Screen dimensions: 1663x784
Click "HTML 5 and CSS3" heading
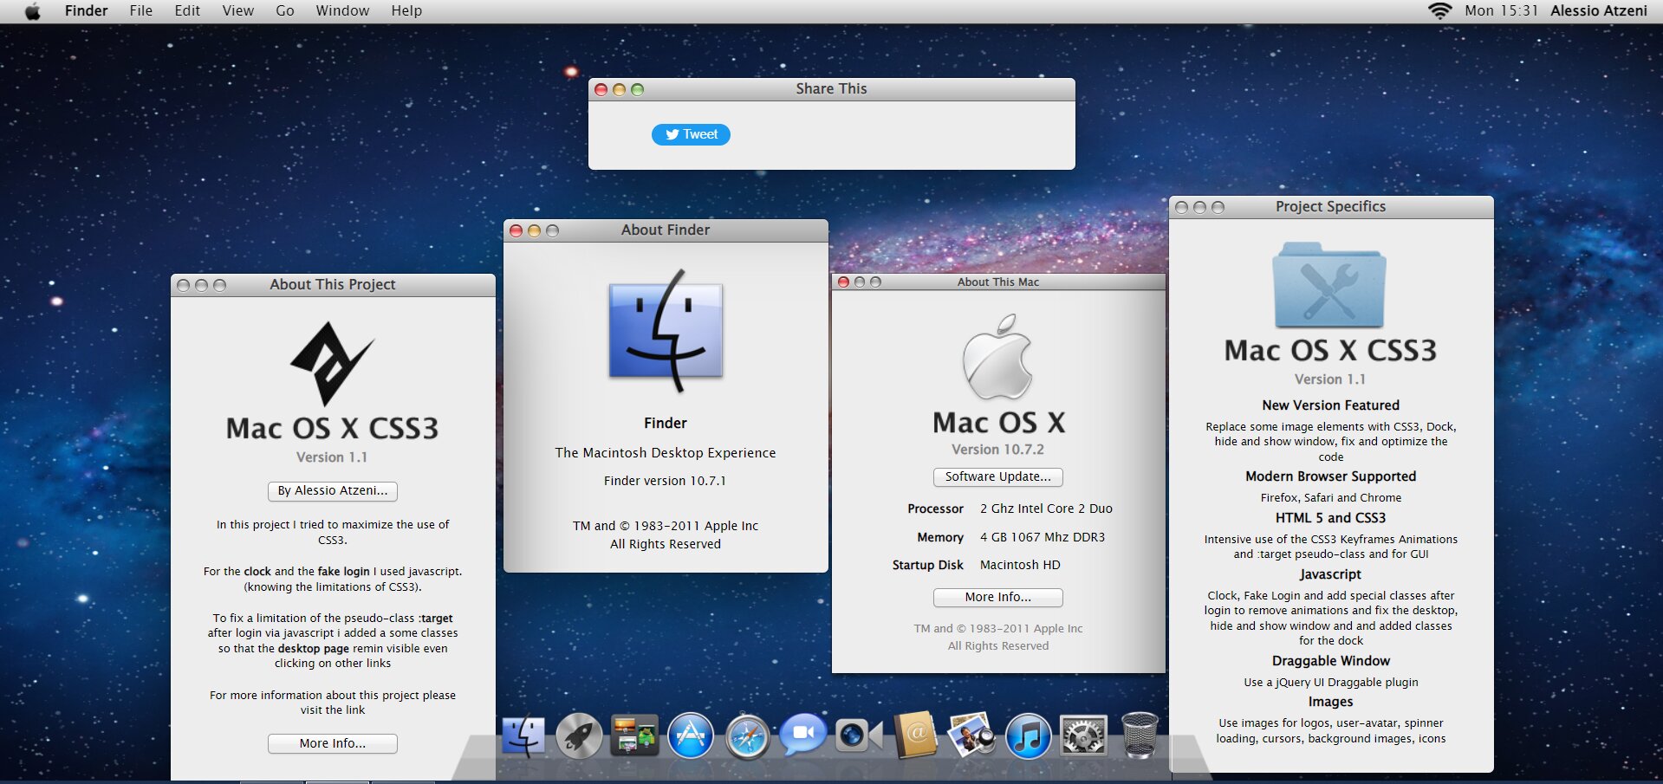pyautogui.click(x=1331, y=518)
